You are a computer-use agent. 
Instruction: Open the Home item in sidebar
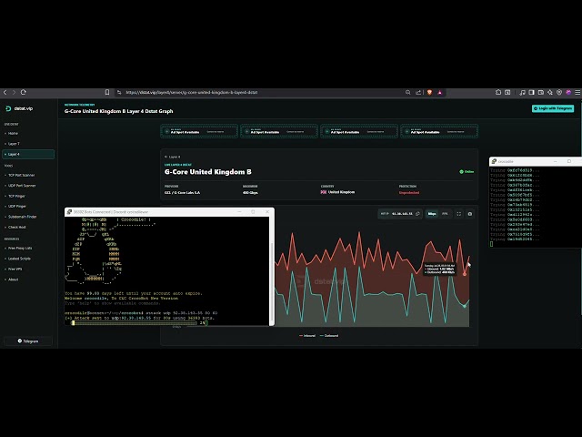tap(13, 133)
